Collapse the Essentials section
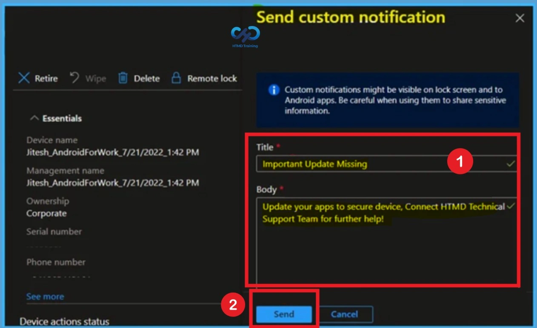Viewport: 537px width, 328px height. coord(34,118)
